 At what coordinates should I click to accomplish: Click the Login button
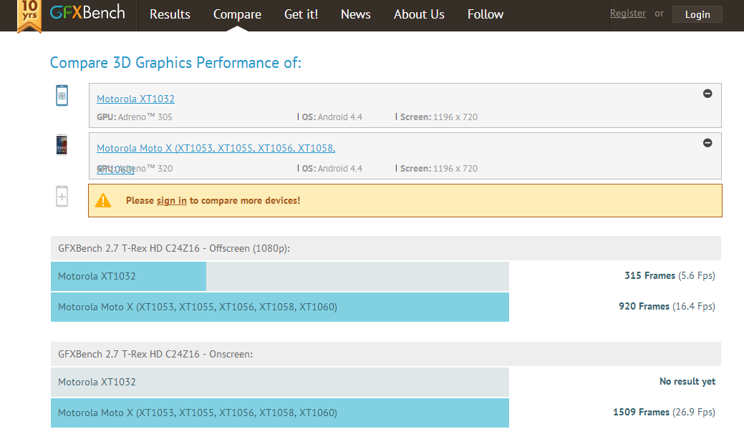click(697, 15)
